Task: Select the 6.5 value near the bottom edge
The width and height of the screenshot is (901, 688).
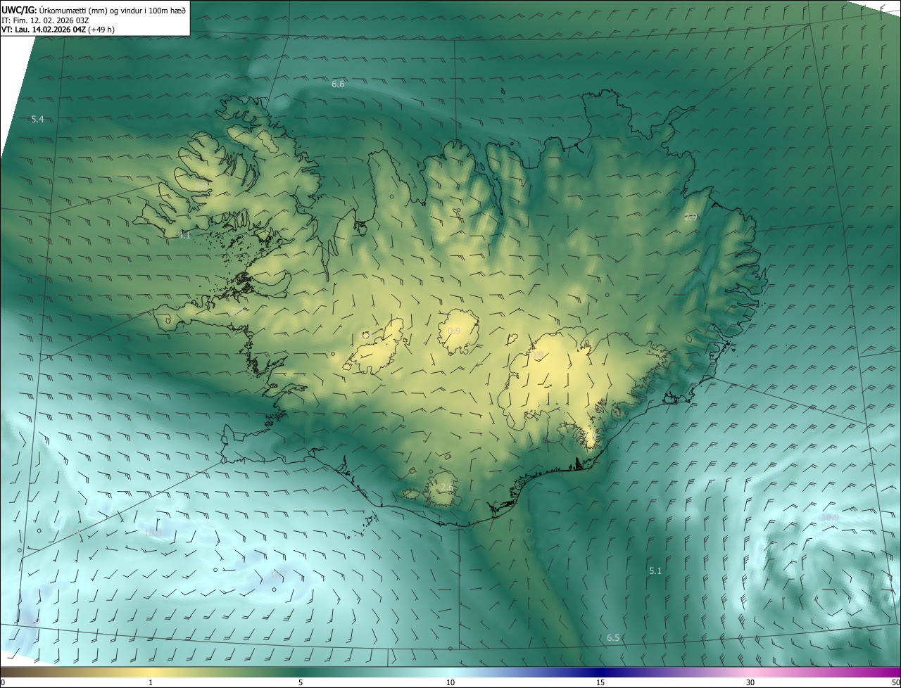Action: point(613,638)
